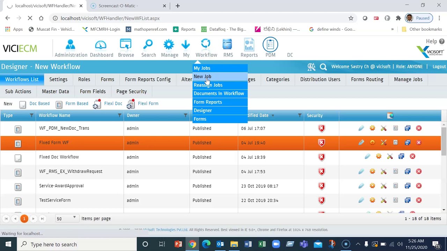Open gear settings for Fixed Form WF
Screen dimensions: 447x251
coord(373,143)
